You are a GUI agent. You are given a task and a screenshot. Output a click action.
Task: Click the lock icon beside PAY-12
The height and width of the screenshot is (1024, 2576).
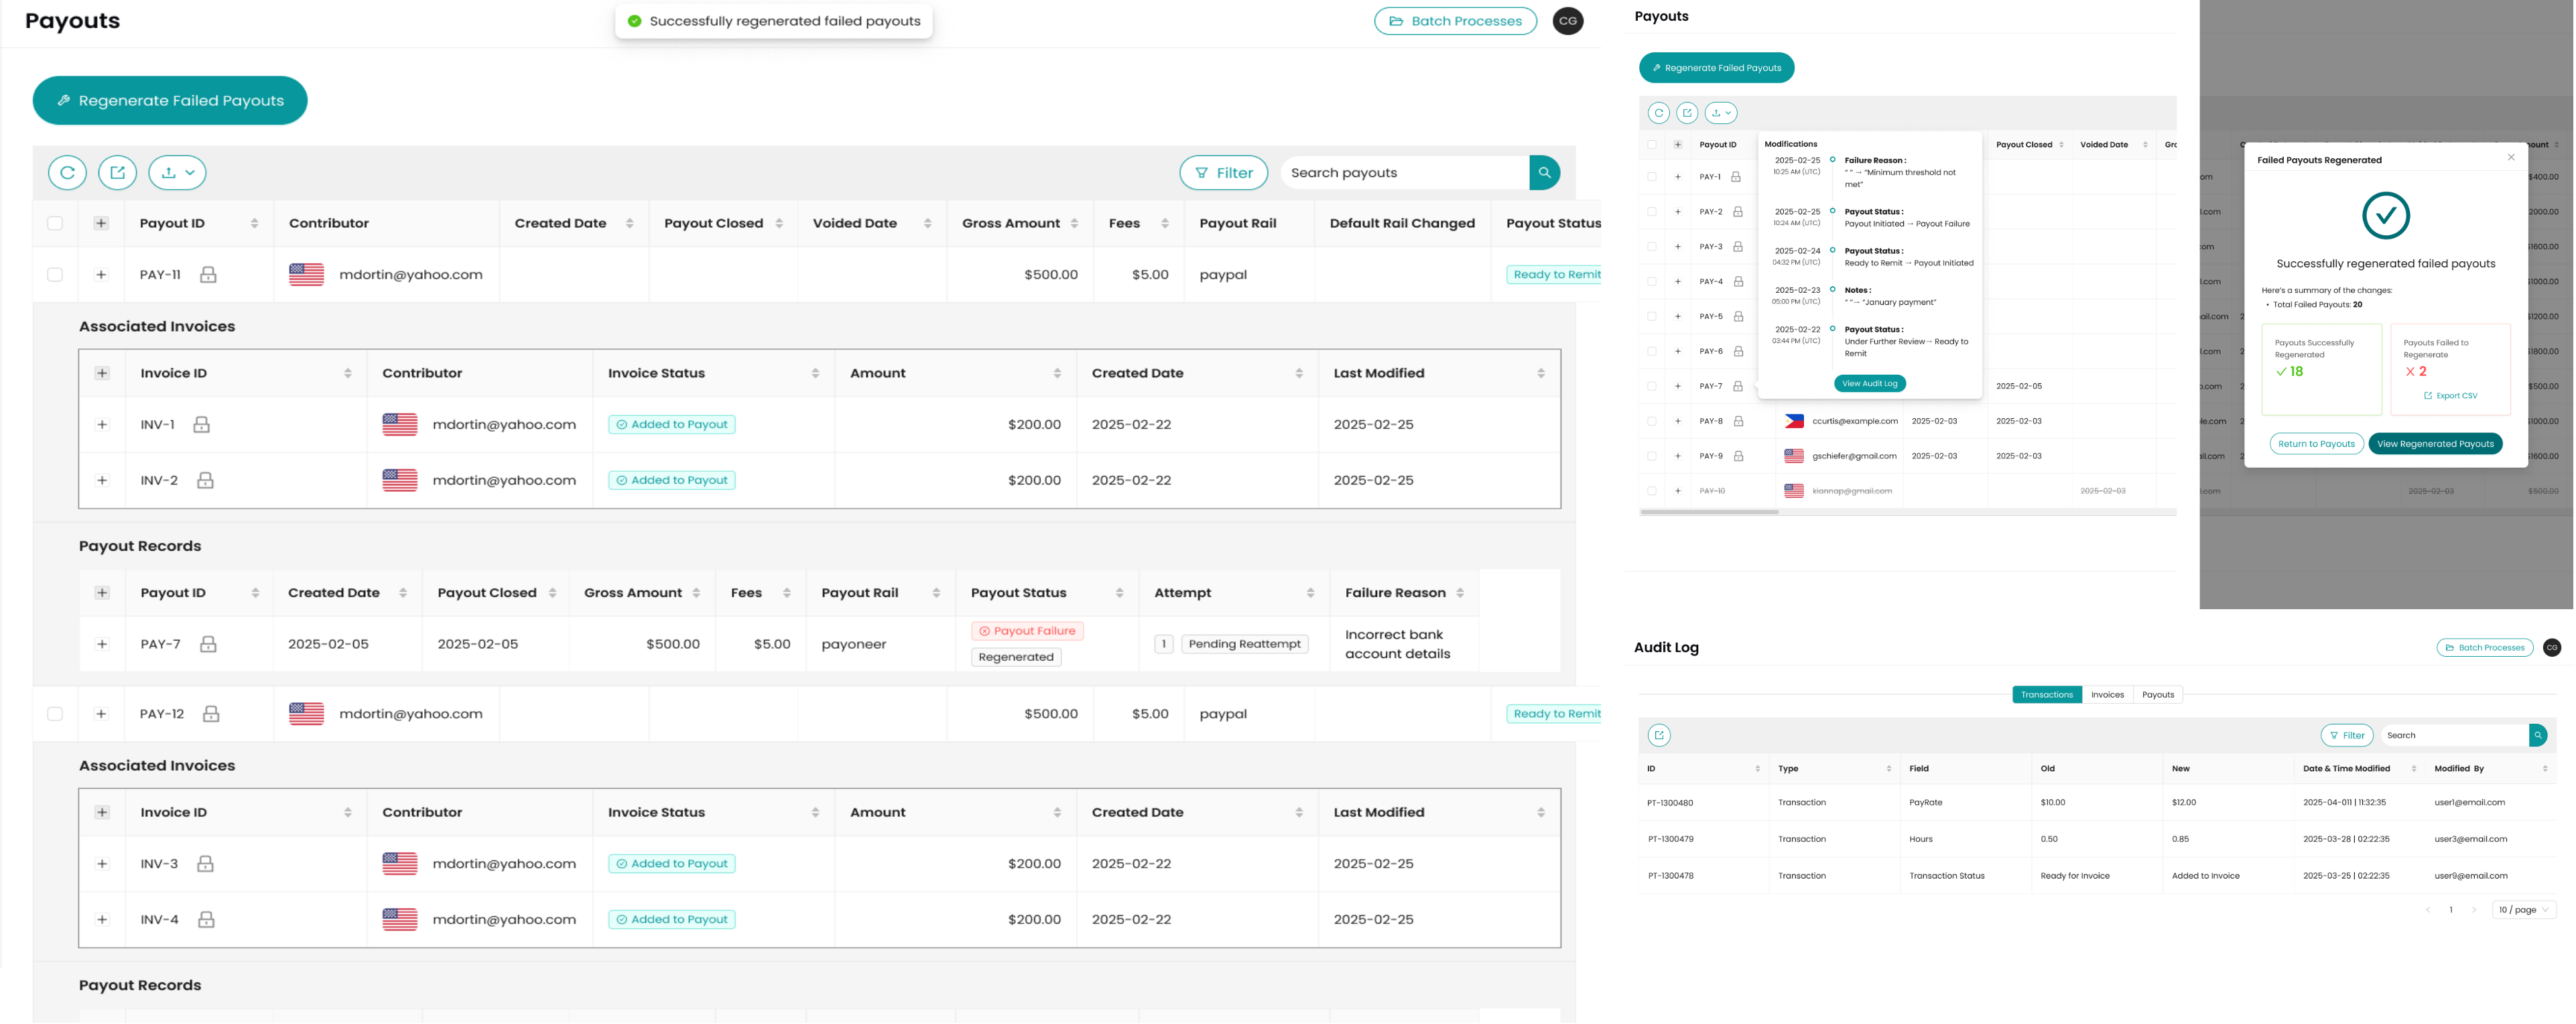pyautogui.click(x=211, y=714)
